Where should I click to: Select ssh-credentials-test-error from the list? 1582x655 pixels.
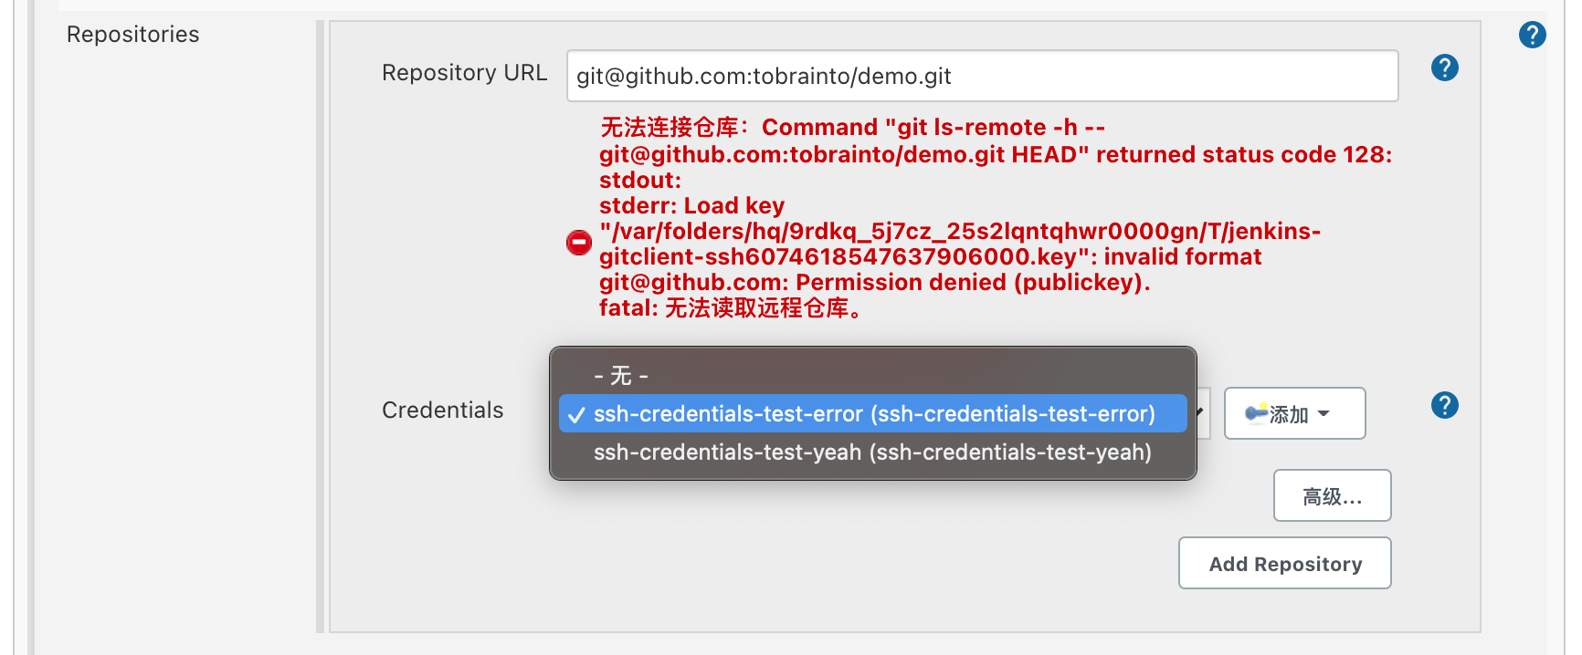click(872, 413)
